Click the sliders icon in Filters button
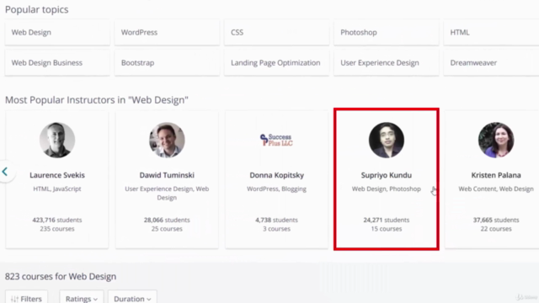 tap(14, 300)
